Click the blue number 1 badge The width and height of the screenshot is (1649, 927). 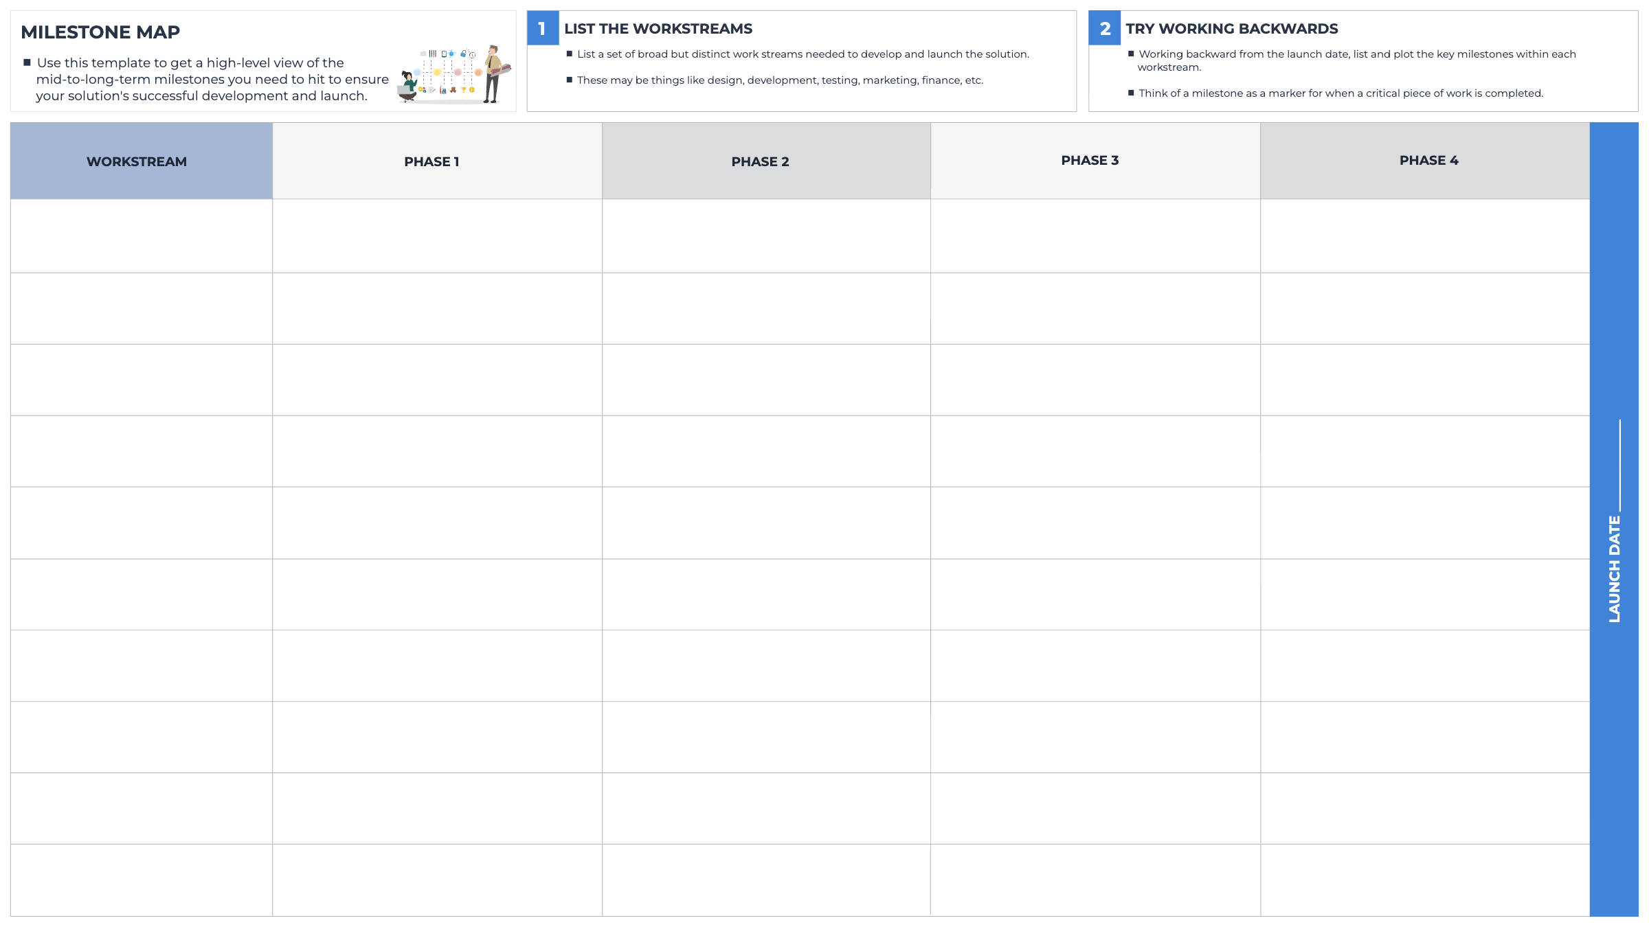(x=543, y=28)
